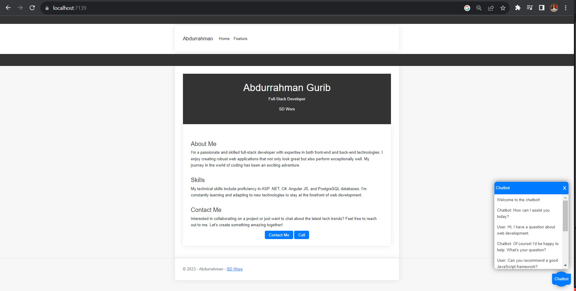576x291 pixels.
Task: Open the Chrome three-dot menu
Action: click(566, 8)
